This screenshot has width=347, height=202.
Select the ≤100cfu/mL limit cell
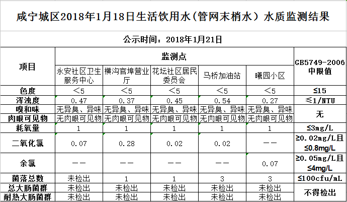pos(320,179)
